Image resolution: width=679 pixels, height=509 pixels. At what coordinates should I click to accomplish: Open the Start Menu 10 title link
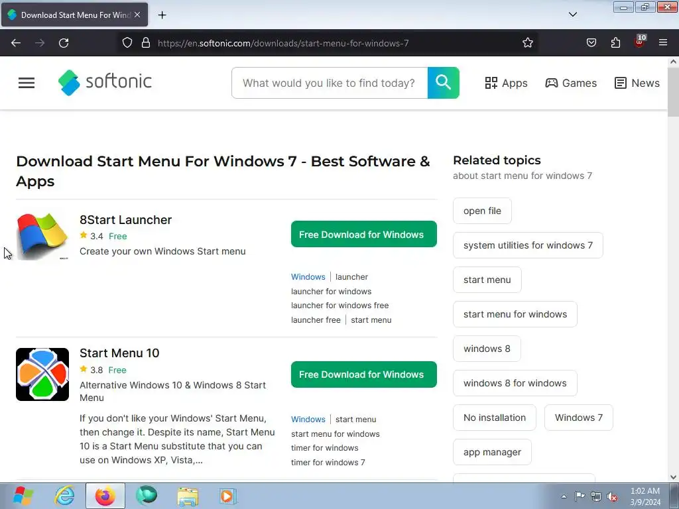pyautogui.click(x=119, y=353)
